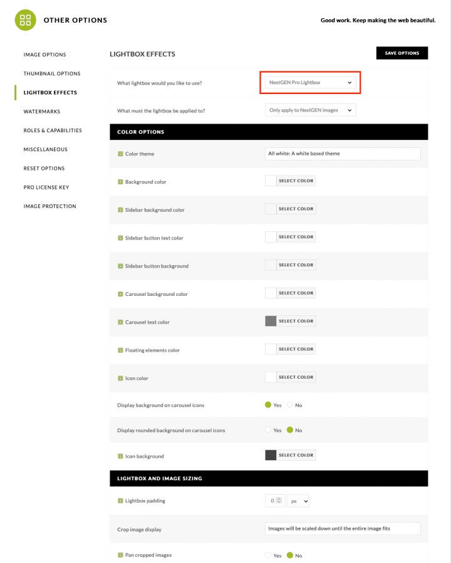451x563 pixels.
Task: Open the Reset Options section
Action: click(44, 169)
